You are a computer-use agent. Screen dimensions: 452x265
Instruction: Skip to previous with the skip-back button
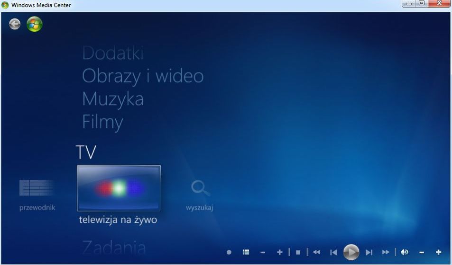(333, 252)
